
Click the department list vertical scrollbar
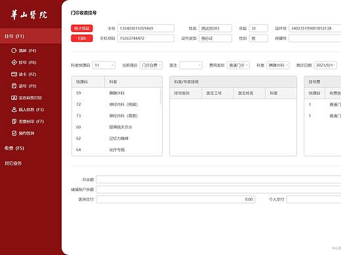pos(161,96)
